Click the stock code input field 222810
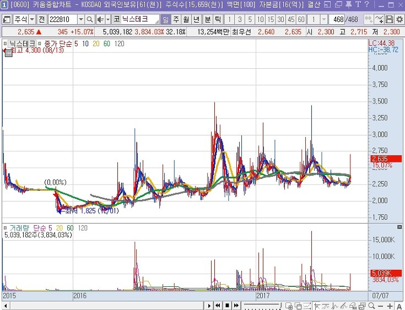Screen dimensions: 405x310 (x=63, y=19)
